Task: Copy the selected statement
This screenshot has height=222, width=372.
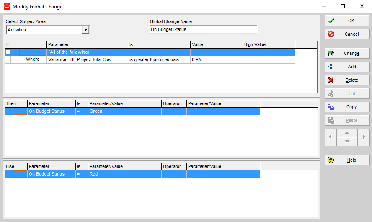Action: click(347, 107)
